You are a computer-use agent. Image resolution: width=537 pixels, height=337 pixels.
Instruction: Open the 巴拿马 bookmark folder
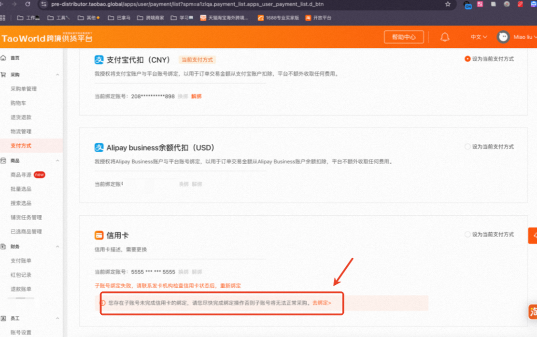[x=119, y=18]
